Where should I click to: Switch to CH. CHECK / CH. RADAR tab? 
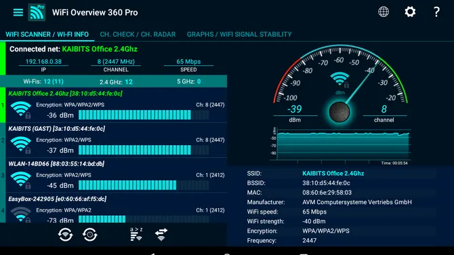(138, 35)
